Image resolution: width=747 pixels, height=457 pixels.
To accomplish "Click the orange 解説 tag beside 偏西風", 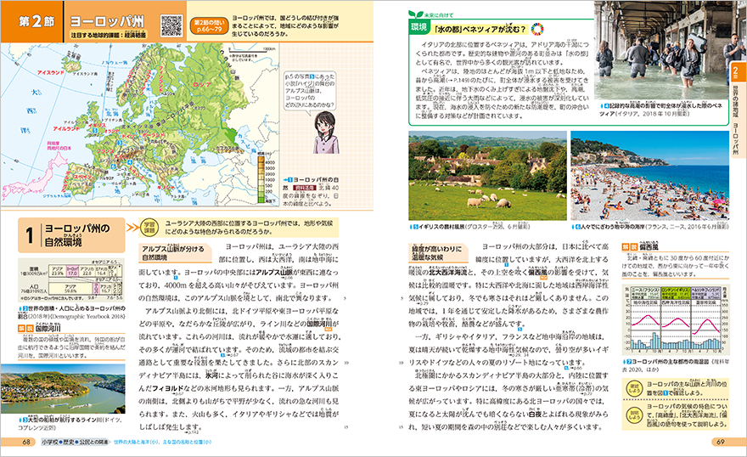I will (629, 247).
